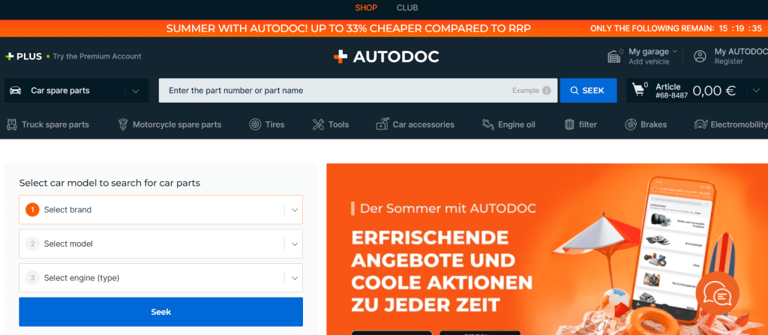
Task: Click the info icon next to Example
Action: [x=547, y=91]
